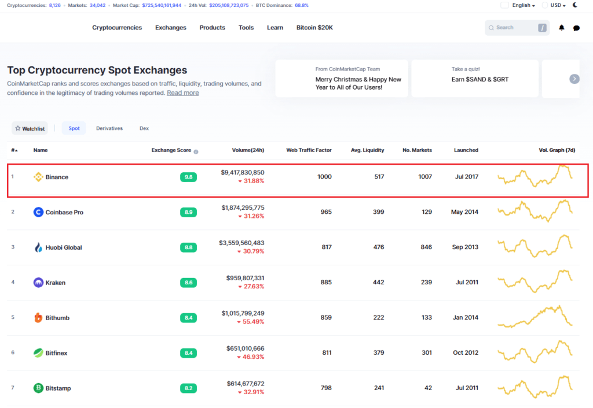Viewport: 593px width, 408px height.
Task: Click the Coinbase Pro logo icon
Action: [38, 212]
